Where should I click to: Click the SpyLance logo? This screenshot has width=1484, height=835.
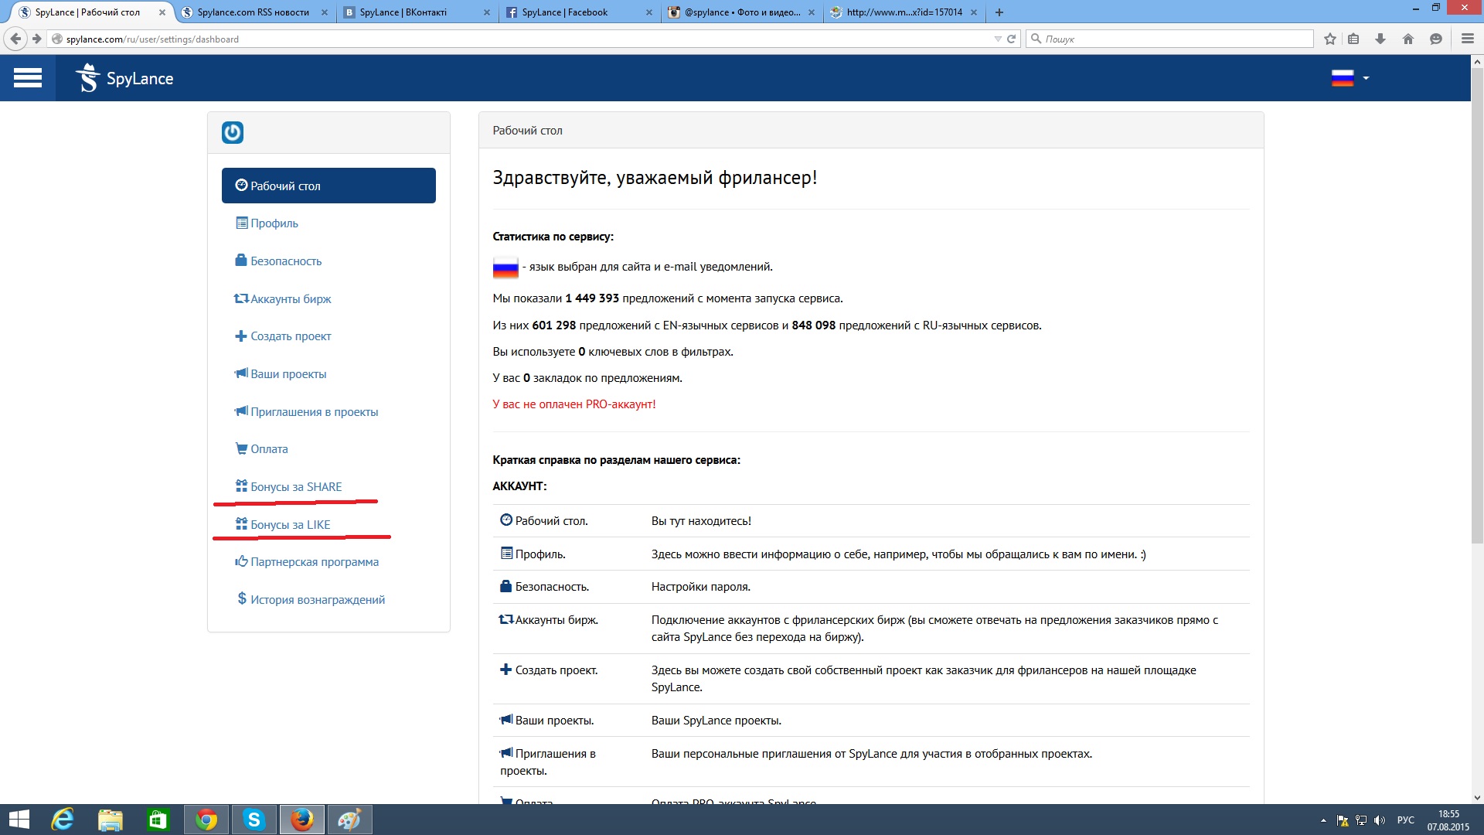(x=124, y=78)
